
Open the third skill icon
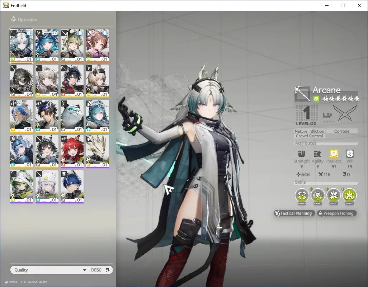pyautogui.click(x=334, y=195)
